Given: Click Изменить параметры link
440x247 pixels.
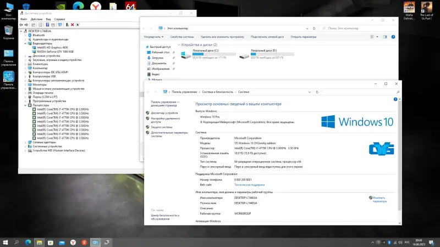Looking at the screenshot, I should point(380,199).
